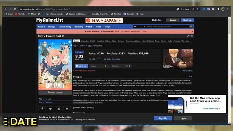Open the Chrome profile avatar
Viewport: 233px width, 131px height.
223,9
